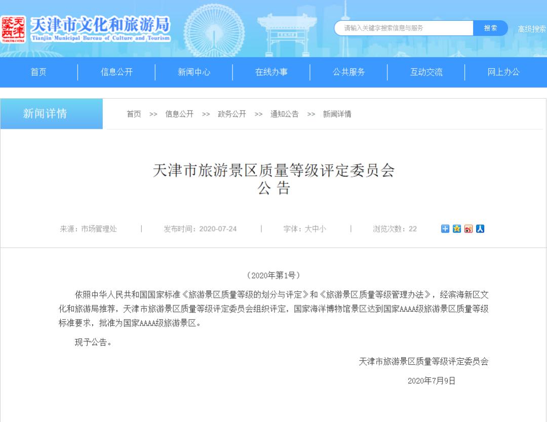Share announcement to QQ Zone
Image resolution: width=547 pixels, height=422 pixels.
coord(457,228)
